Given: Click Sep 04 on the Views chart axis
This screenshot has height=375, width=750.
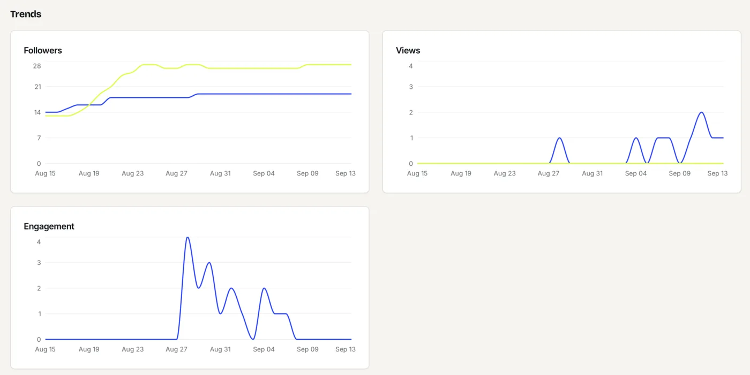Looking at the screenshot, I should point(636,173).
